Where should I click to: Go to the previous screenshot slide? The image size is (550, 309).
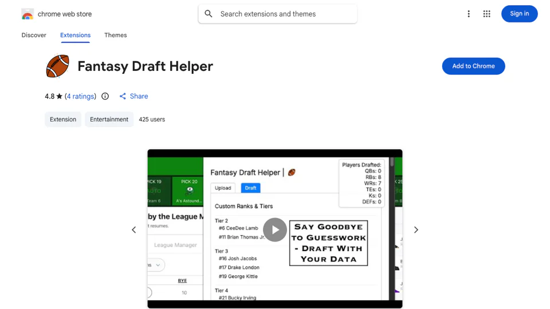(x=134, y=230)
